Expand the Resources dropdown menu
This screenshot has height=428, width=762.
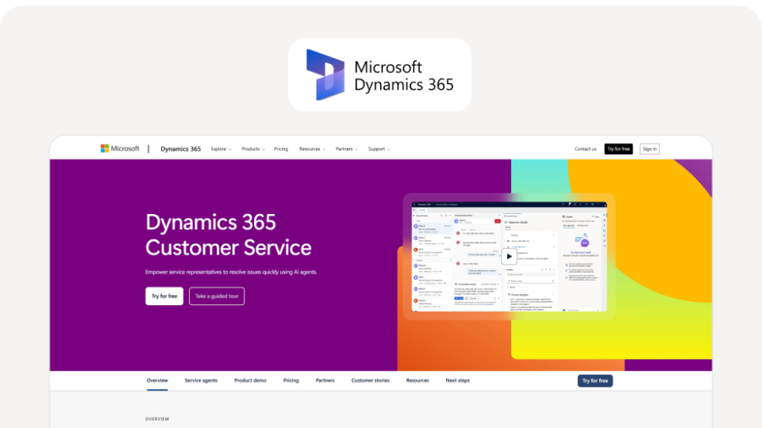(312, 149)
